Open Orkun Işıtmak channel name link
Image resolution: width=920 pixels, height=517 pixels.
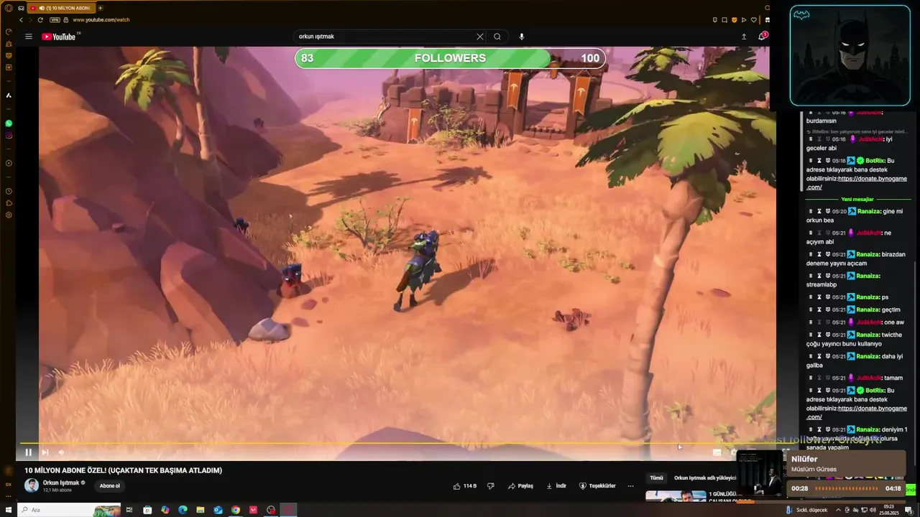(61, 483)
